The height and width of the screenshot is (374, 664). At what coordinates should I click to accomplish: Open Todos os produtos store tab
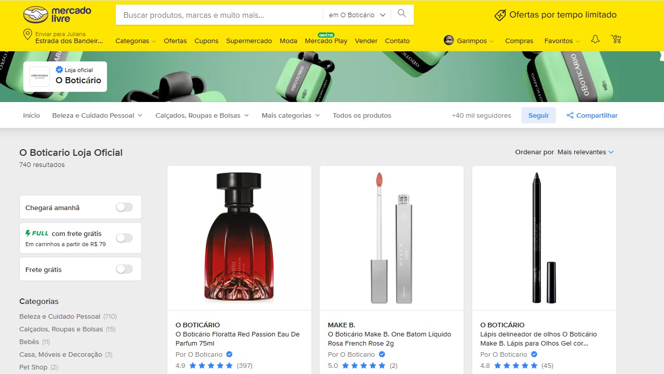pyautogui.click(x=362, y=115)
